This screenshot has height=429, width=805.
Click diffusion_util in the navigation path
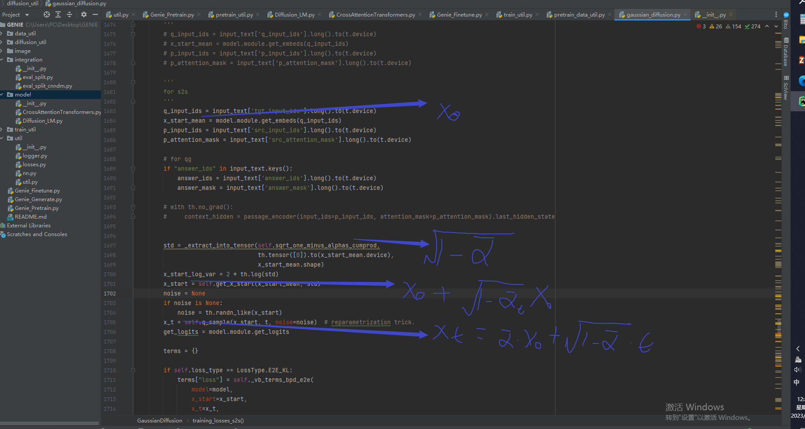point(23,3)
